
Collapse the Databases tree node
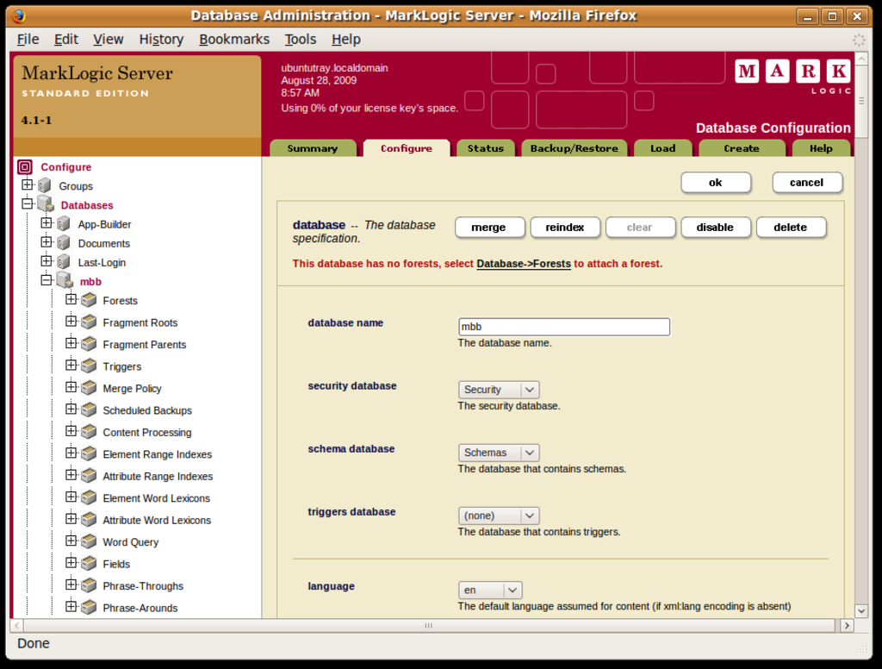[x=27, y=203]
